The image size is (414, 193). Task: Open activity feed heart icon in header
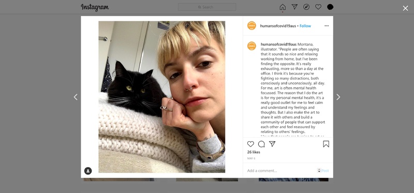(318, 7)
